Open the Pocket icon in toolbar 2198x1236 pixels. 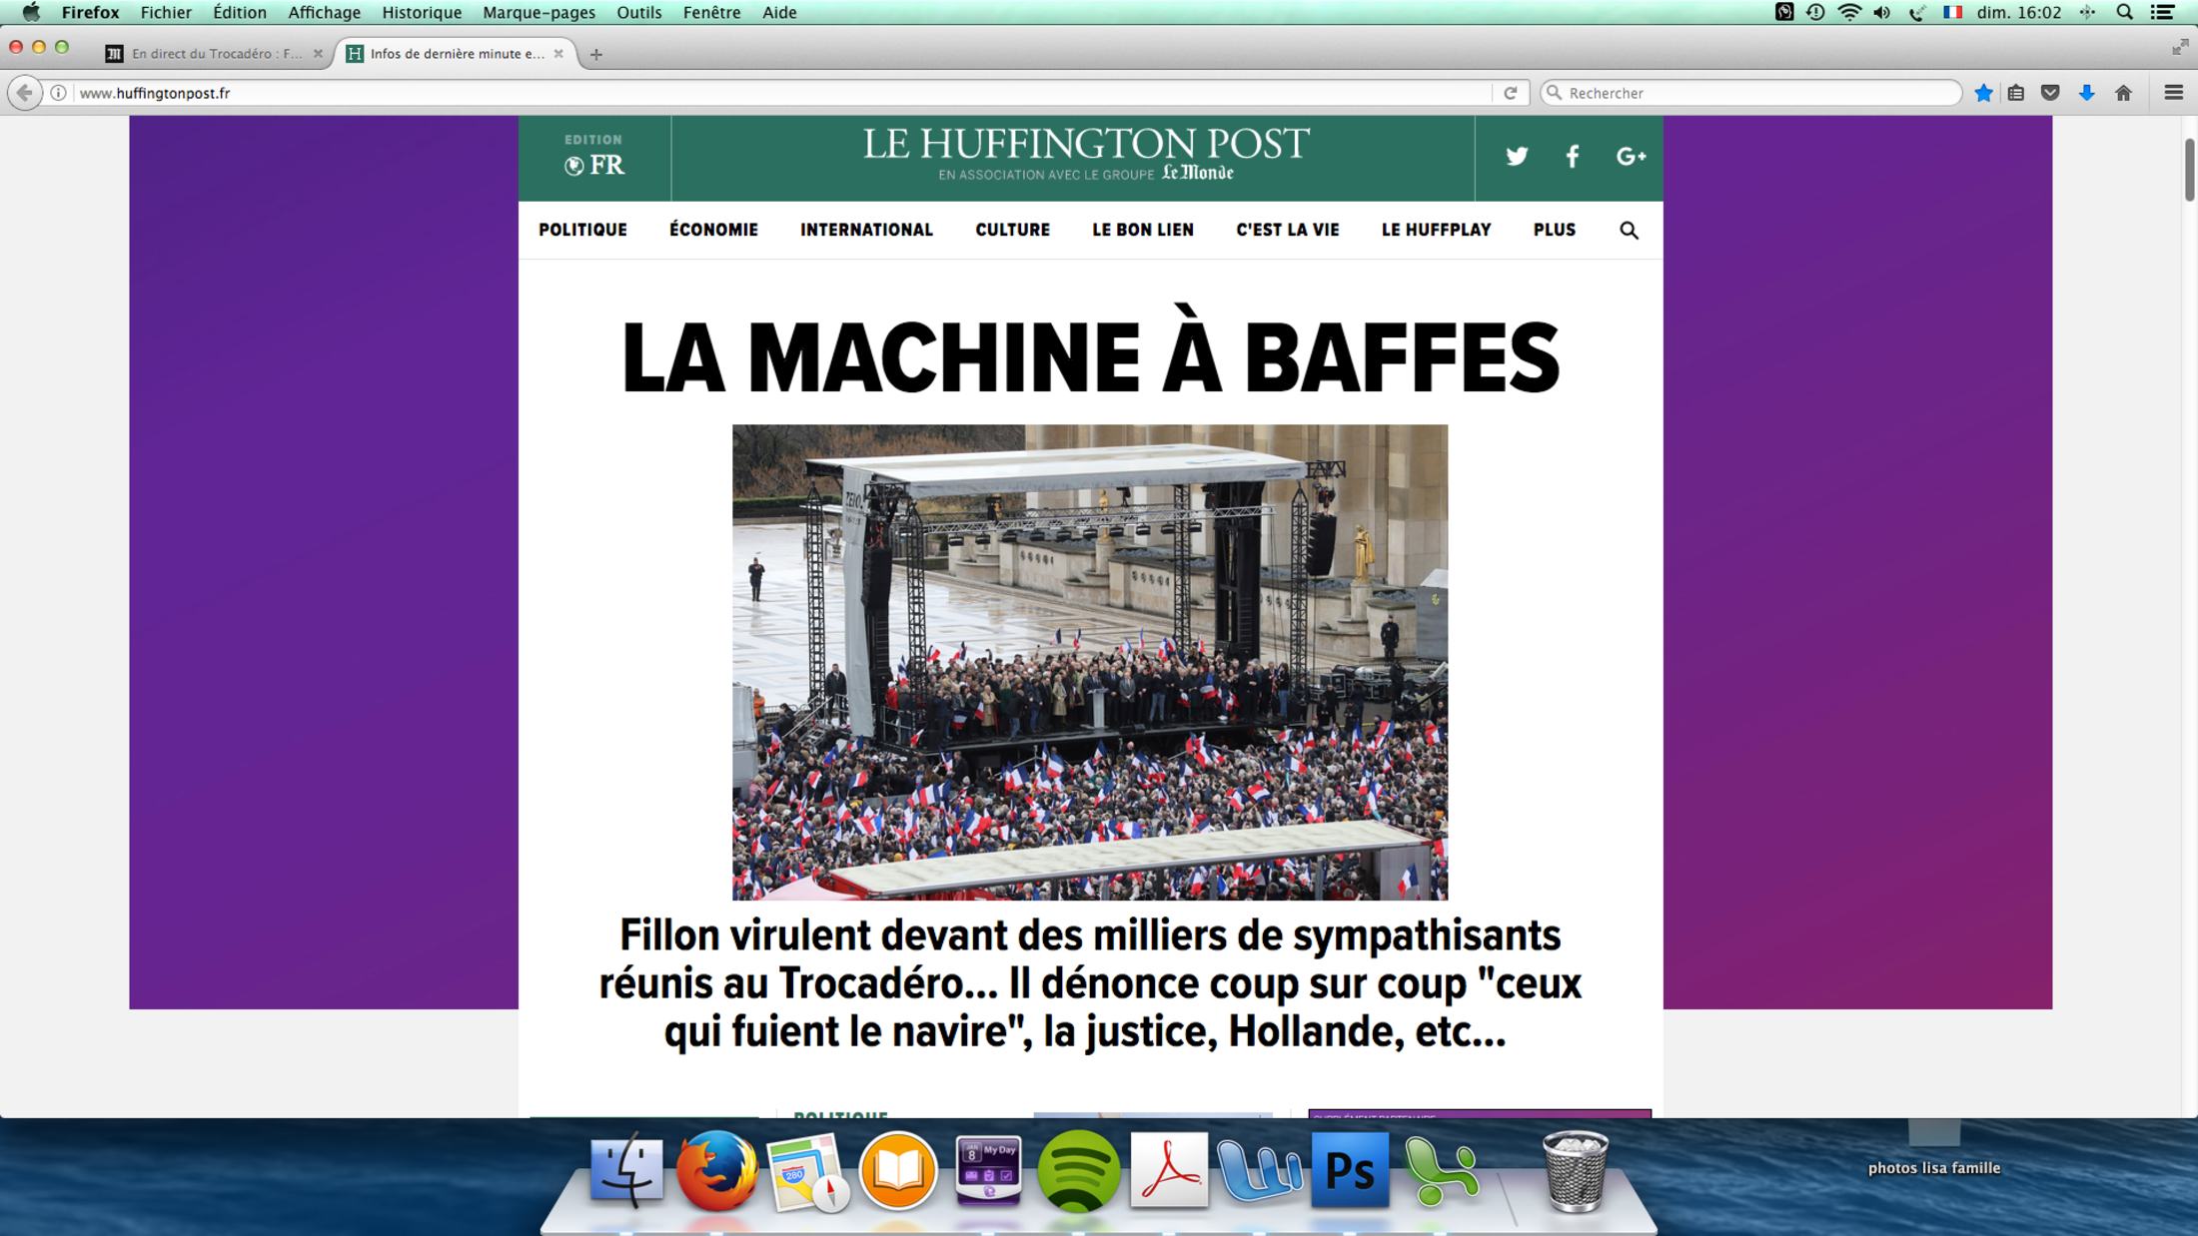tap(2050, 93)
